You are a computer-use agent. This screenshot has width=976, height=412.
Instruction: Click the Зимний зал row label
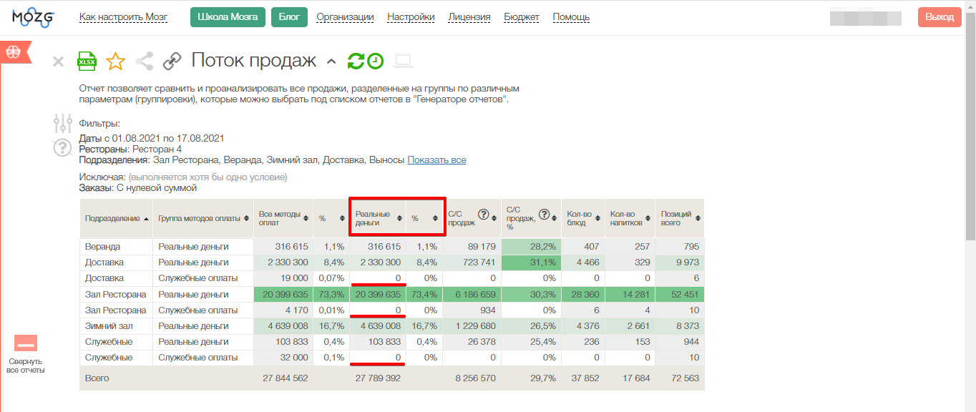pyautogui.click(x=109, y=325)
